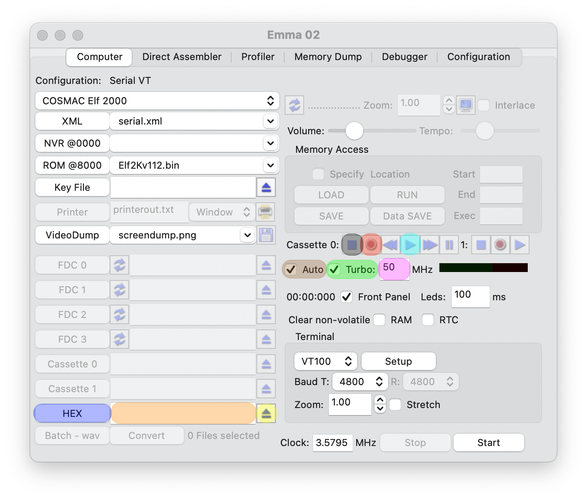Click the Volume slider knob
The height and width of the screenshot is (499, 587).
(354, 131)
